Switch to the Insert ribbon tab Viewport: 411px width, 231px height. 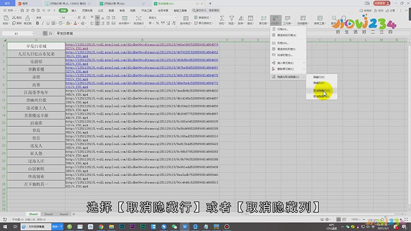(x=74, y=10)
